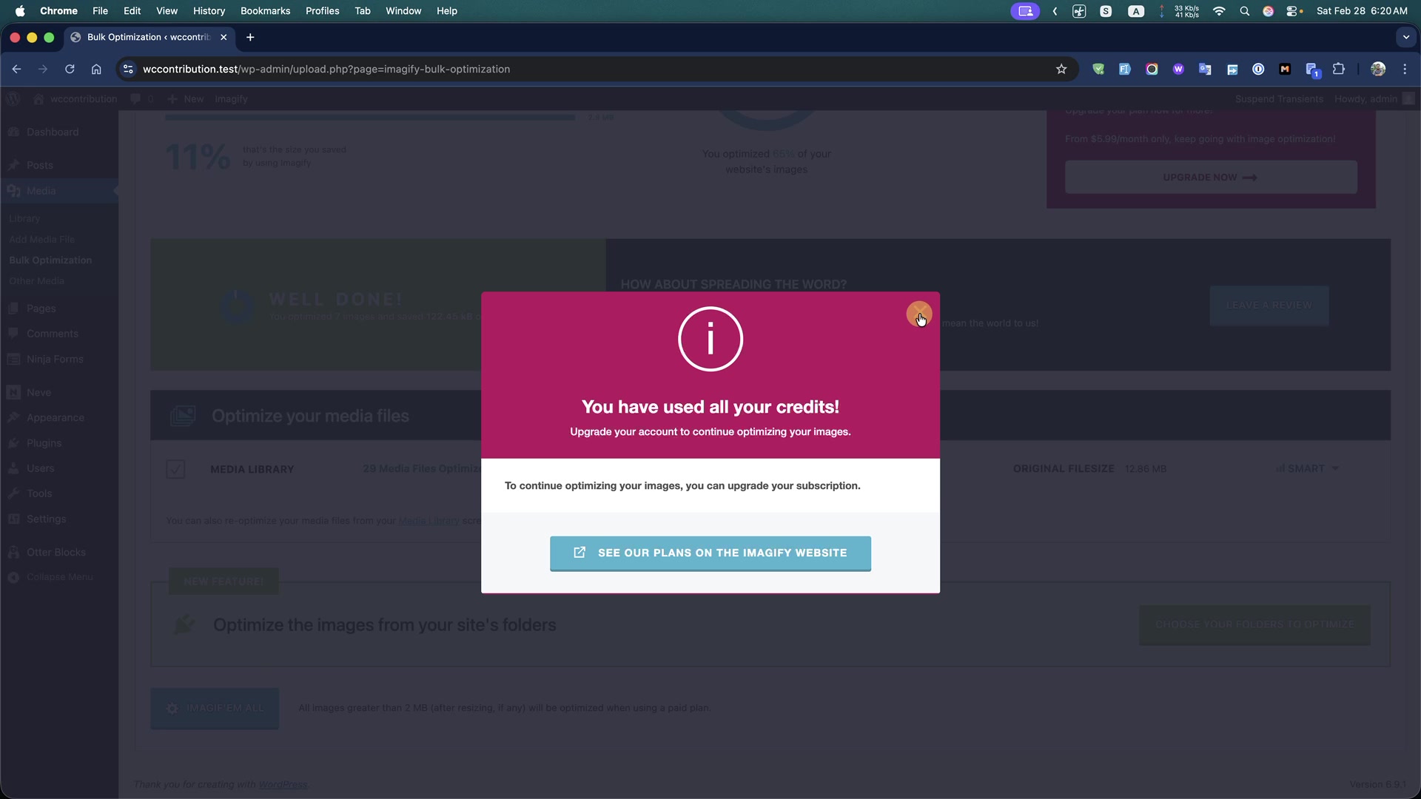This screenshot has width=1421, height=799.
Task: Click the Upgrade Now button
Action: click(x=1210, y=178)
